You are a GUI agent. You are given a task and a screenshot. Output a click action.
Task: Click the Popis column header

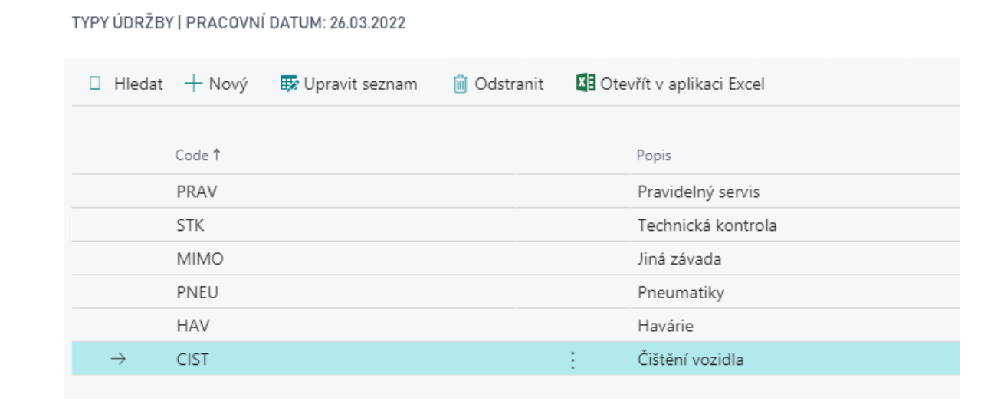coord(654,156)
